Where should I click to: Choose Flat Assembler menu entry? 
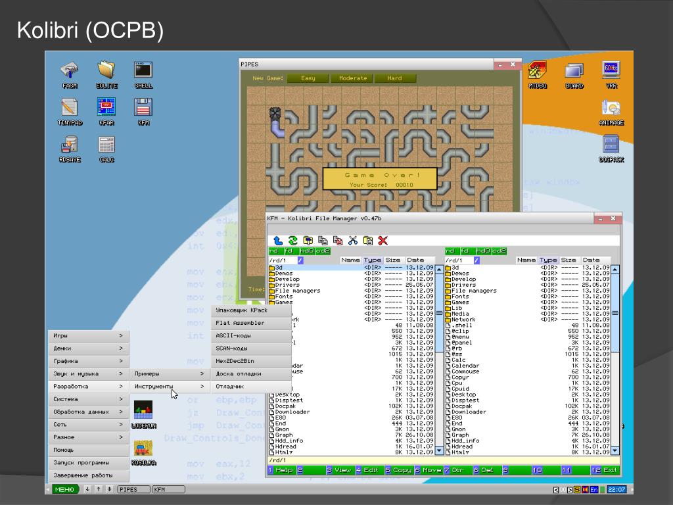tap(251, 323)
